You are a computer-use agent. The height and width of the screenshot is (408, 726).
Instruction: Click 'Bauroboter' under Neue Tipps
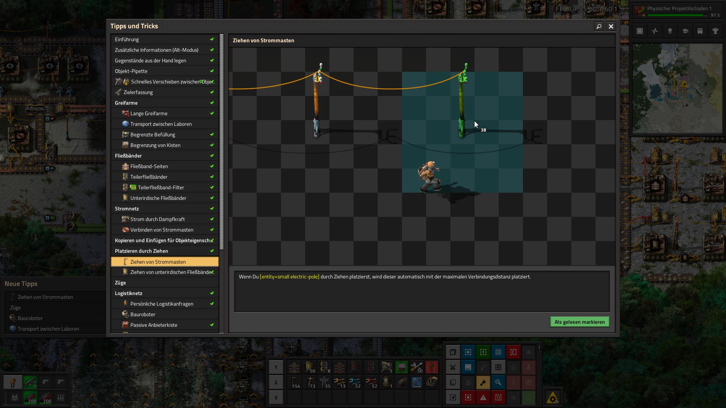coord(55,318)
